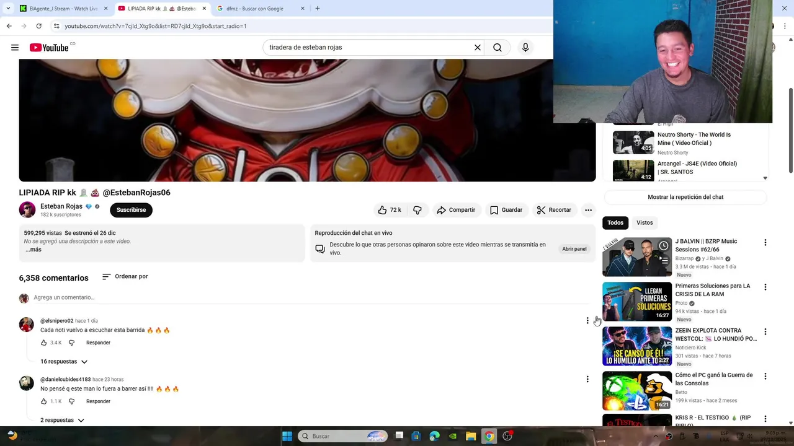Open Esteban Rojas channel avatar
The width and height of the screenshot is (794, 446).
point(27,210)
